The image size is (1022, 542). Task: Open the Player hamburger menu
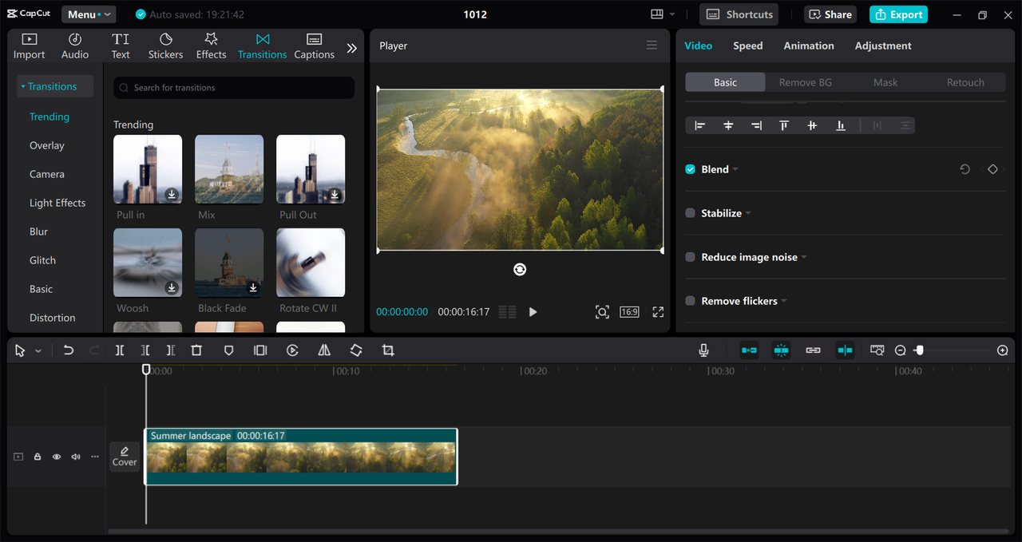point(652,45)
